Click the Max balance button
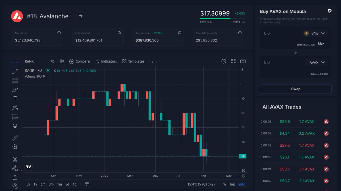The image size is (341, 191). pos(321,43)
